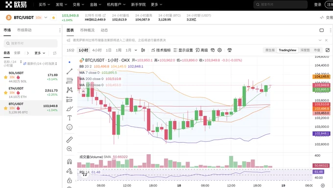Open the 机构客户 menu

(116, 4)
